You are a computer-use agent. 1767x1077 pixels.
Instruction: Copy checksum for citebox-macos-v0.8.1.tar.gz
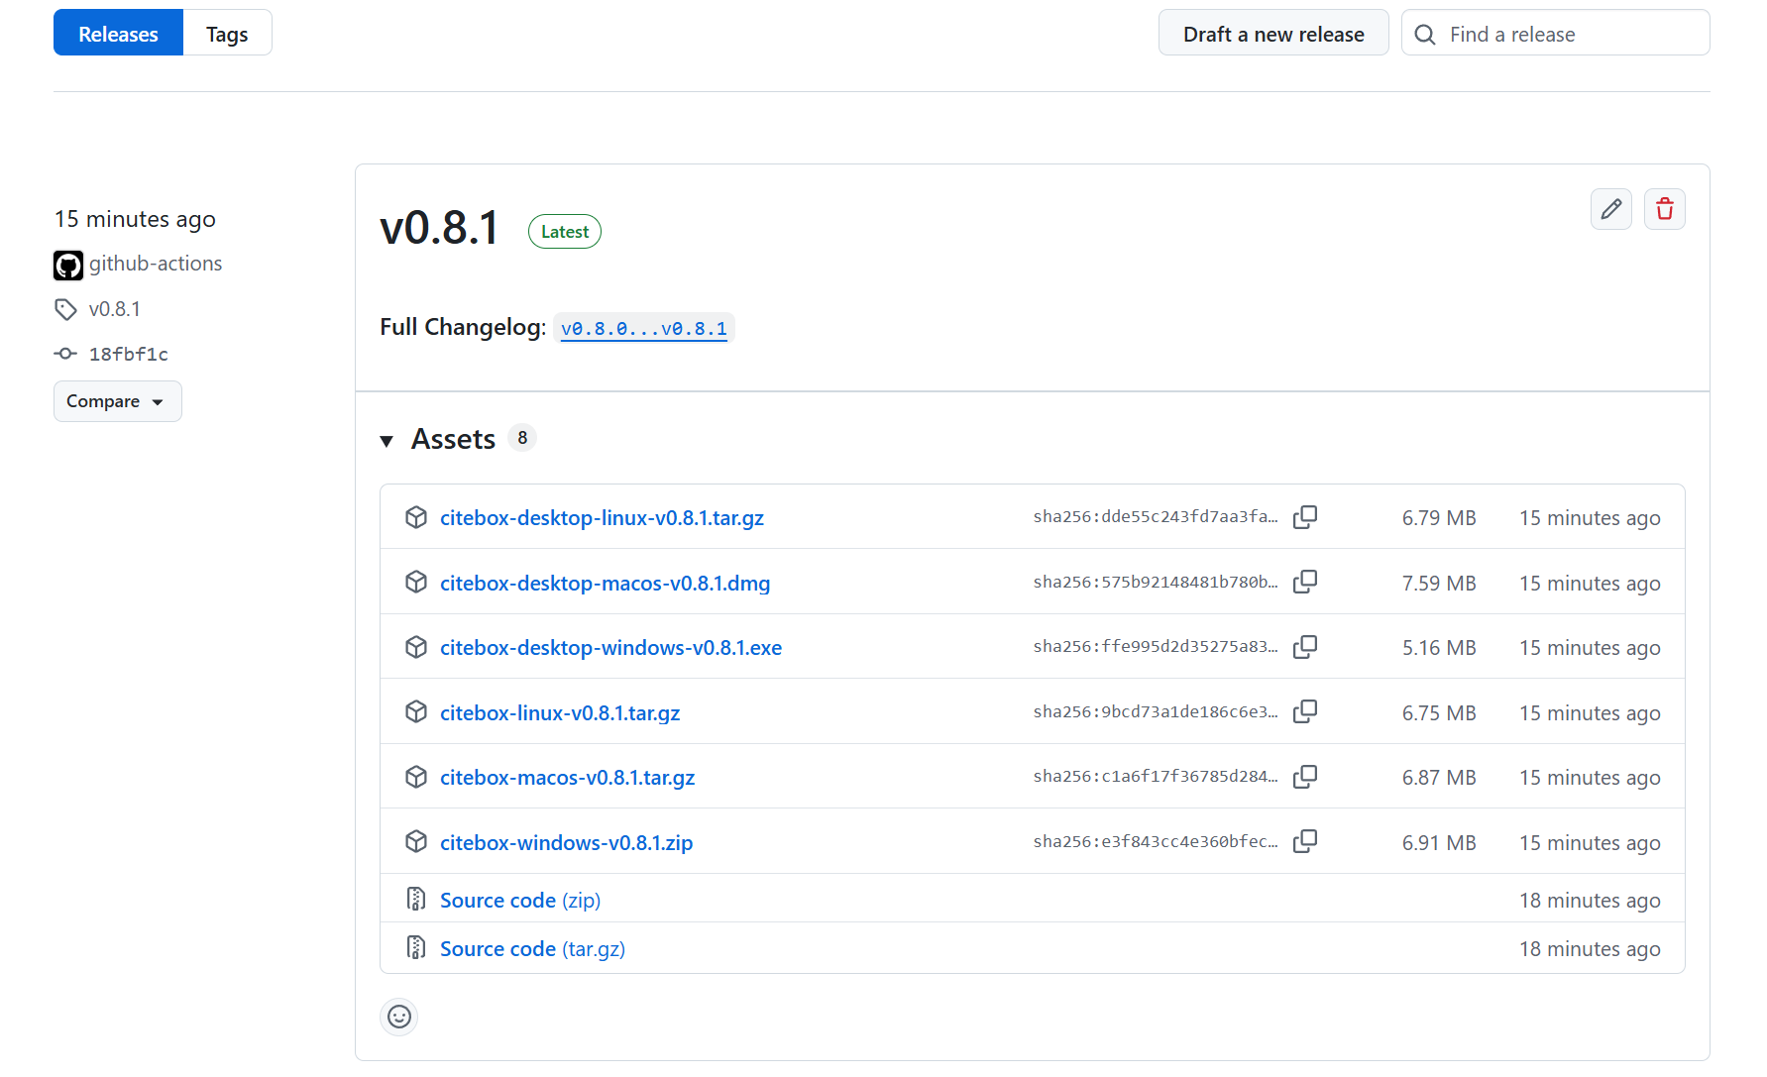point(1305,777)
